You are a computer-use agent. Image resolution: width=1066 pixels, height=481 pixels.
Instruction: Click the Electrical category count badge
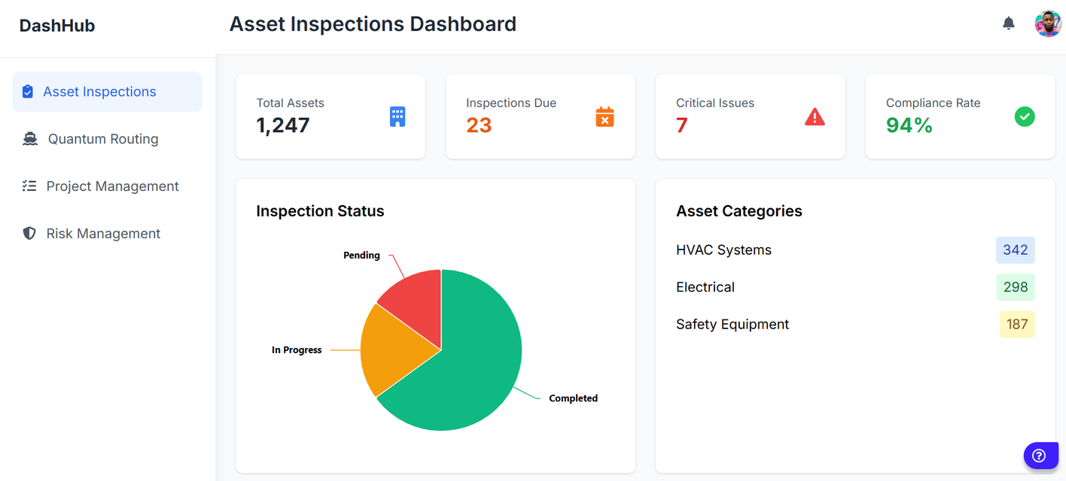tap(1016, 287)
